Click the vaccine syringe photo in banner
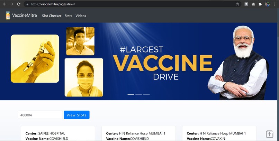This screenshot has height=141, width=279. tap(35, 59)
